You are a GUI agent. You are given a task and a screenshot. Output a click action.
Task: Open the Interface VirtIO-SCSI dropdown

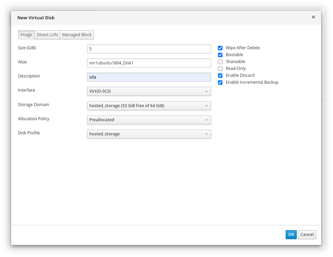click(x=149, y=91)
